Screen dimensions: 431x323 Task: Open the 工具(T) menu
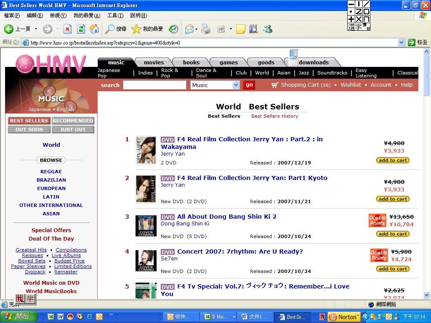point(115,16)
